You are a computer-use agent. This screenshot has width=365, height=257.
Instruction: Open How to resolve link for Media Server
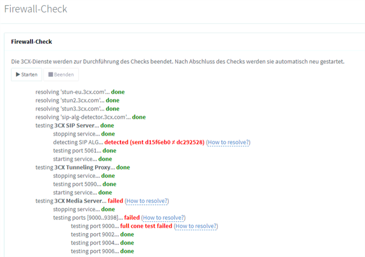[x=147, y=201]
